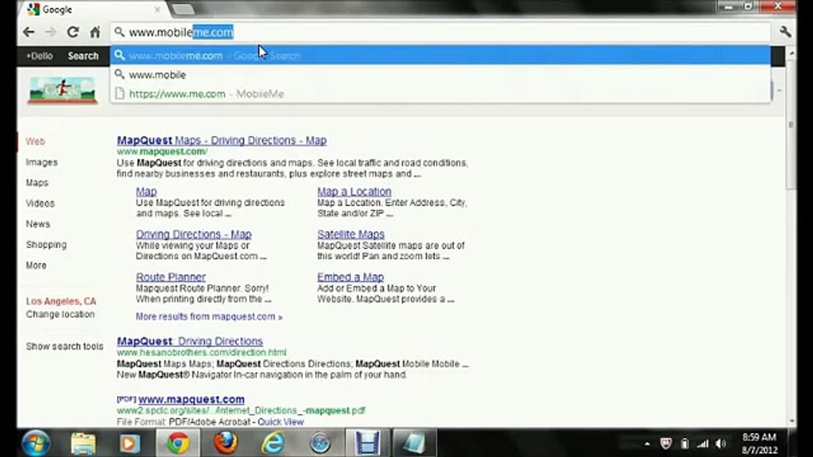Open the red shield security tray icon

(x=667, y=444)
